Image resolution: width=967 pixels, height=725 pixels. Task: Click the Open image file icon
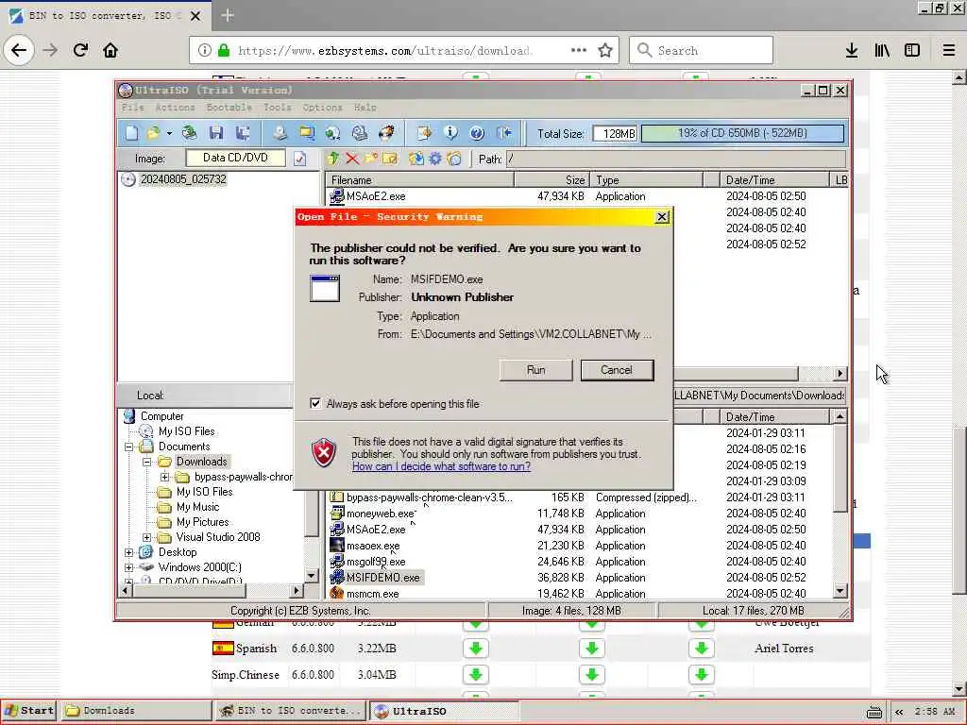point(153,132)
